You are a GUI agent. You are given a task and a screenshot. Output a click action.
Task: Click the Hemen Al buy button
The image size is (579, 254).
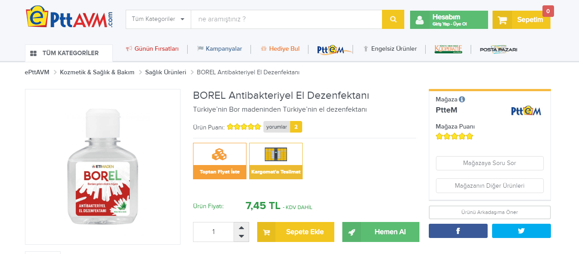coord(381,232)
